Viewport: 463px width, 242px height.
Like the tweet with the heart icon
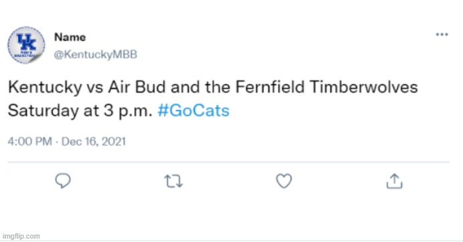pyautogui.click(x=284, y=181)
